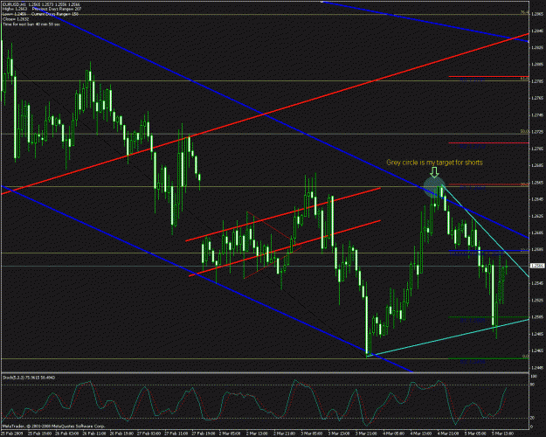546x437 pixels.
Task: Click the '26 Feb 11:00' time axis label
Action: coord(94,434)
